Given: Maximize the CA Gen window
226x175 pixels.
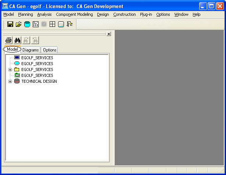Looking at the screenshot, I should 211,6.
